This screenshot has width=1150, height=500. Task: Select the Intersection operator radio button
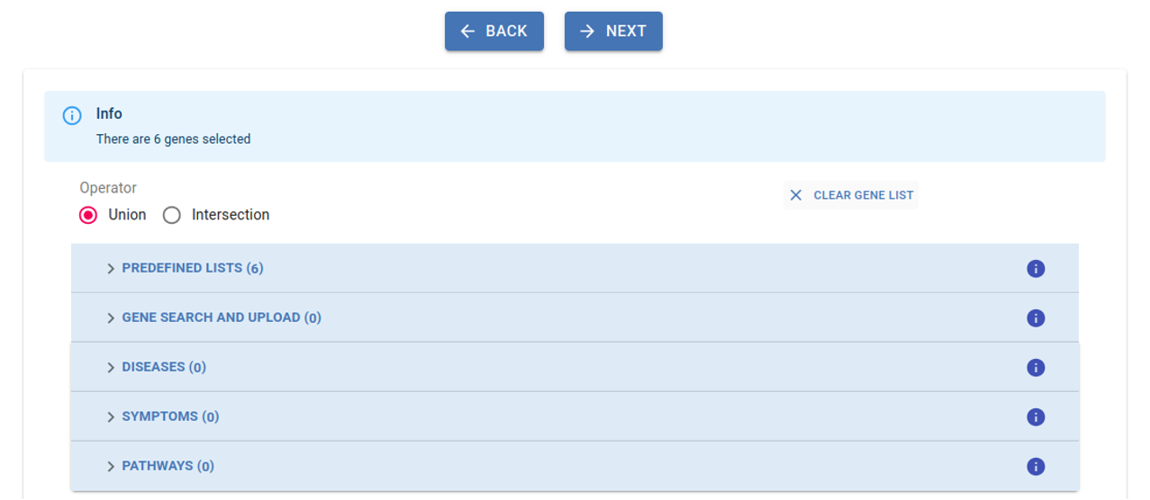coord(172,215)
